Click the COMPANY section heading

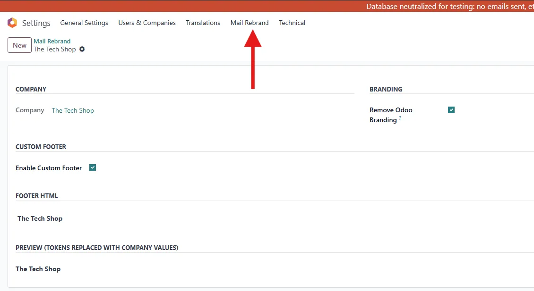31,89
